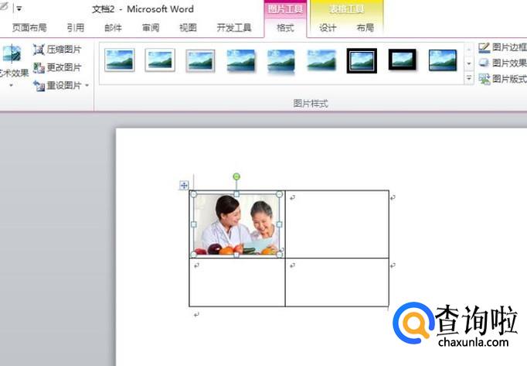
Task: Click the table move handle icon
Action: (x=184, y=185)
